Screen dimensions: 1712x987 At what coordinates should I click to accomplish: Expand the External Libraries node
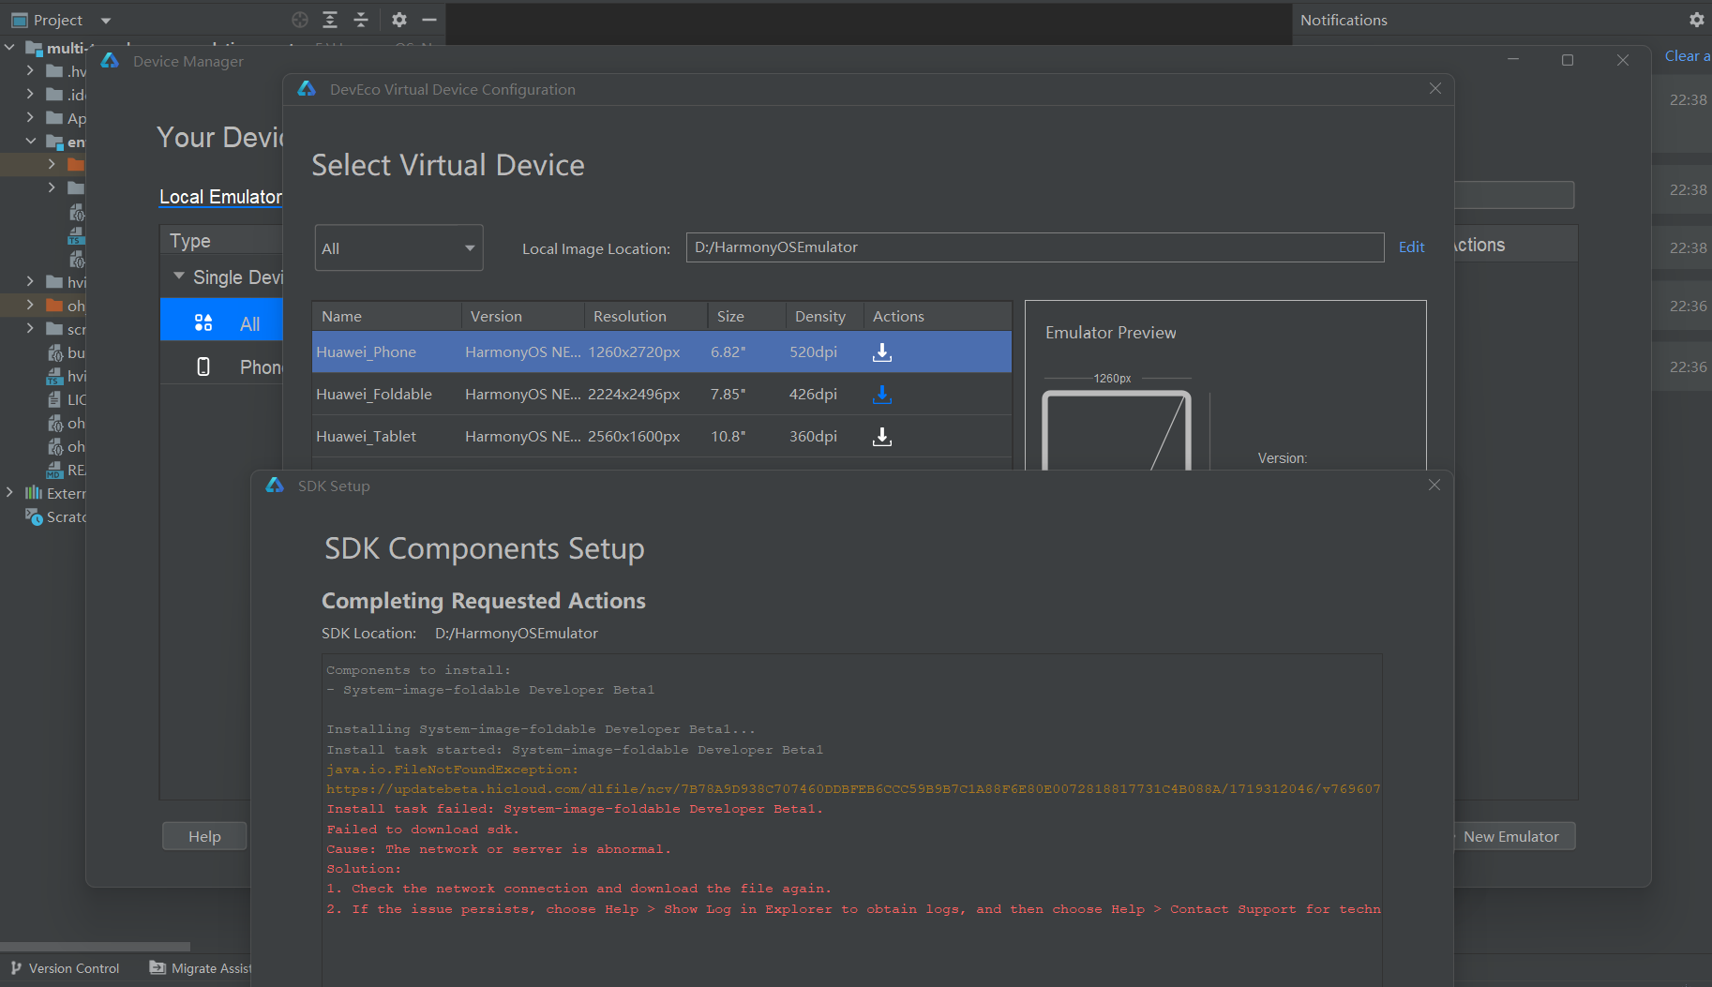coord(9,493)
